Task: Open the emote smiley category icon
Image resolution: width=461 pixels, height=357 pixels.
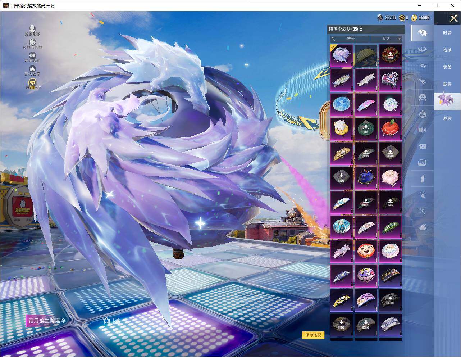Action: [x=423, y=98]
